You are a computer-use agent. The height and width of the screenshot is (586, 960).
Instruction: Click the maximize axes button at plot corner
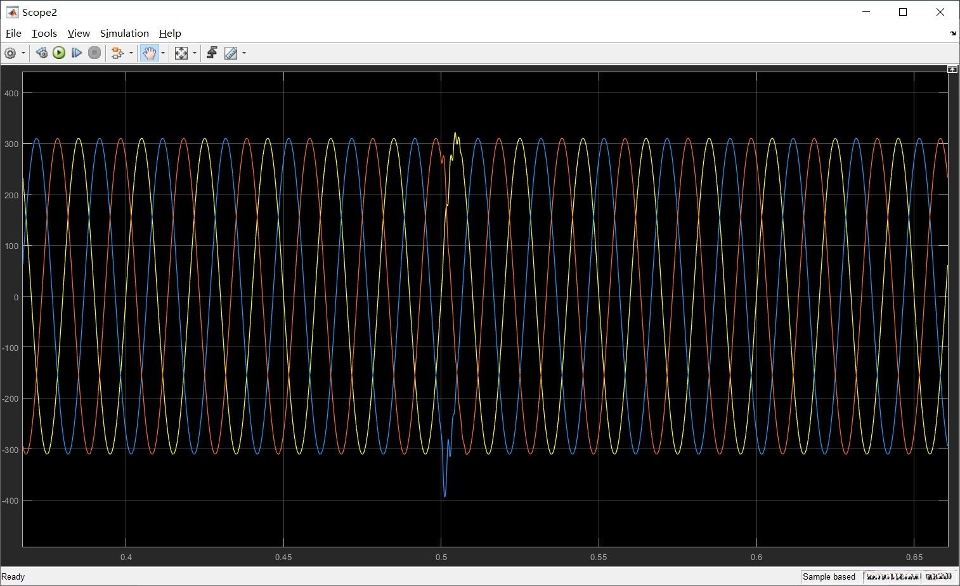tap(952, 69)
